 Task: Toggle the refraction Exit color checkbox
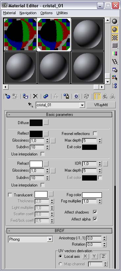pos(100,178)
